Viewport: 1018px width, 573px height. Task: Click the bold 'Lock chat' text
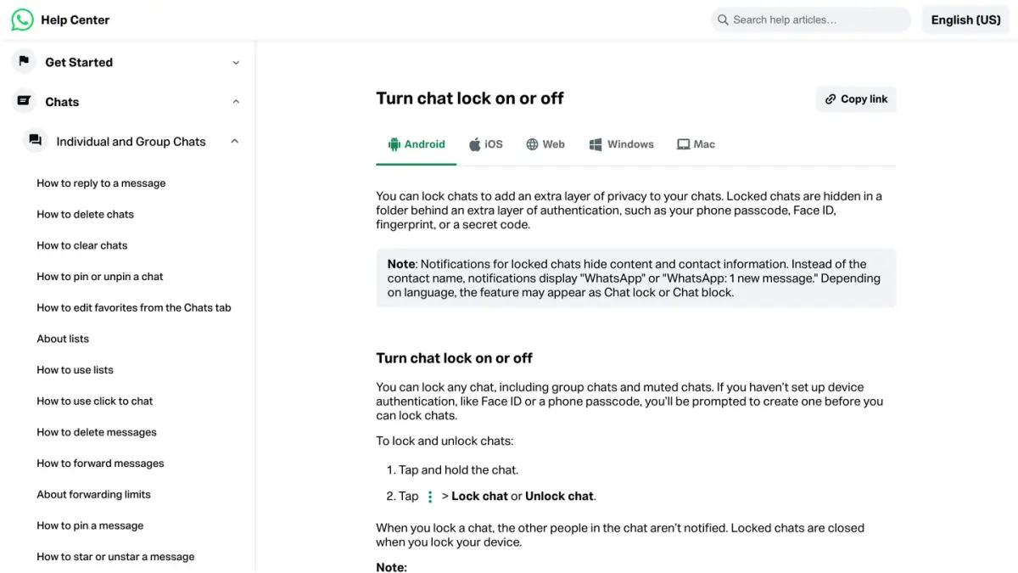click(479, 497)
